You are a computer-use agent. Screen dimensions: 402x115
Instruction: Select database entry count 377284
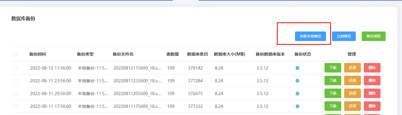click(195, 81)
